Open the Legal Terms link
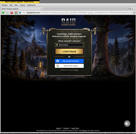The width and height of the screenshot is (136, 134). [x=75, y=128]
